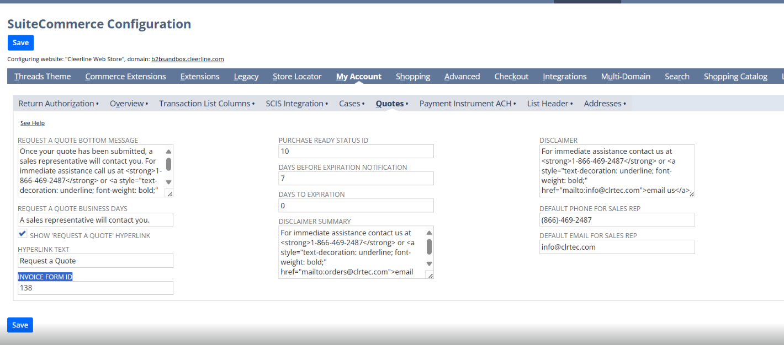Screen dimensions: 784x345
Task: Click the bottom Save button
Action: pos(20,325)
